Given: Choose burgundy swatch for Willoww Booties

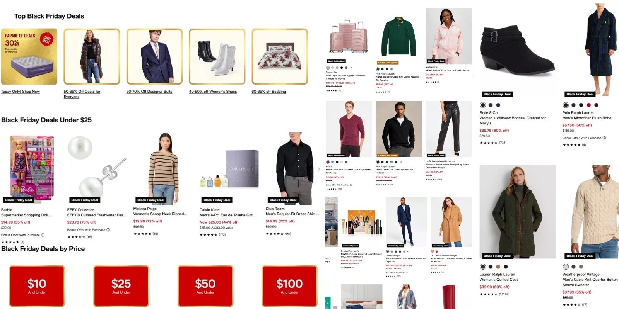Looking at the screenshot, I should 491,105.
